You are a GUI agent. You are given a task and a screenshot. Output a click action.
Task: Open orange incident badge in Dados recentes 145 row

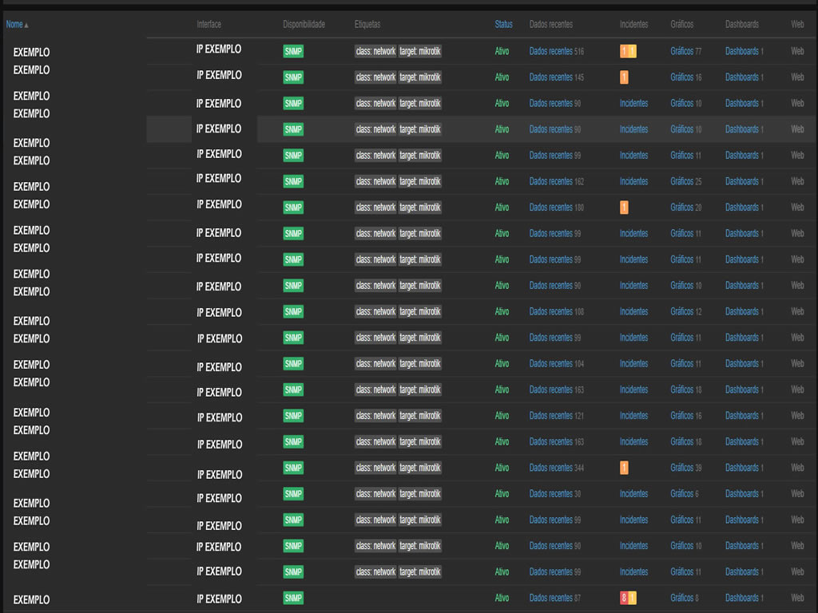pos(624,77)
